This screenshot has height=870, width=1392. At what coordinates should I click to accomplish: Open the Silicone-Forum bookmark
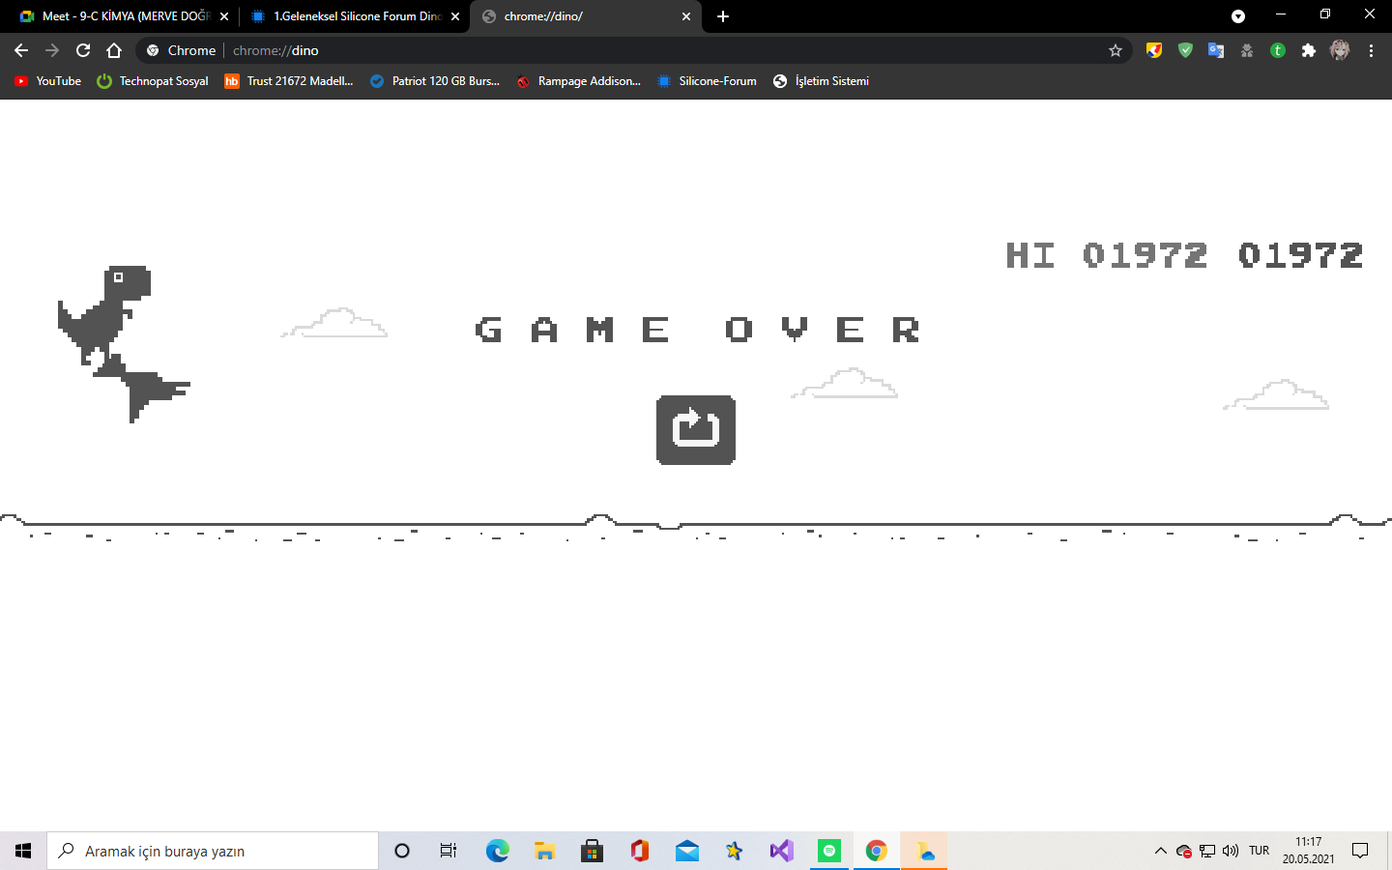(x=707, y=81)
